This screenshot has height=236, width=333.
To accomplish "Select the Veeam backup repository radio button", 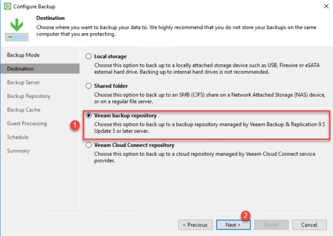I will coord(89,116).
